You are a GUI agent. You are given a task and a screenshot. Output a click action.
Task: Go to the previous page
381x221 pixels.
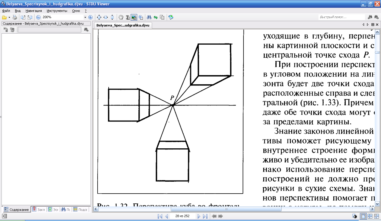[x=167, y=216]
